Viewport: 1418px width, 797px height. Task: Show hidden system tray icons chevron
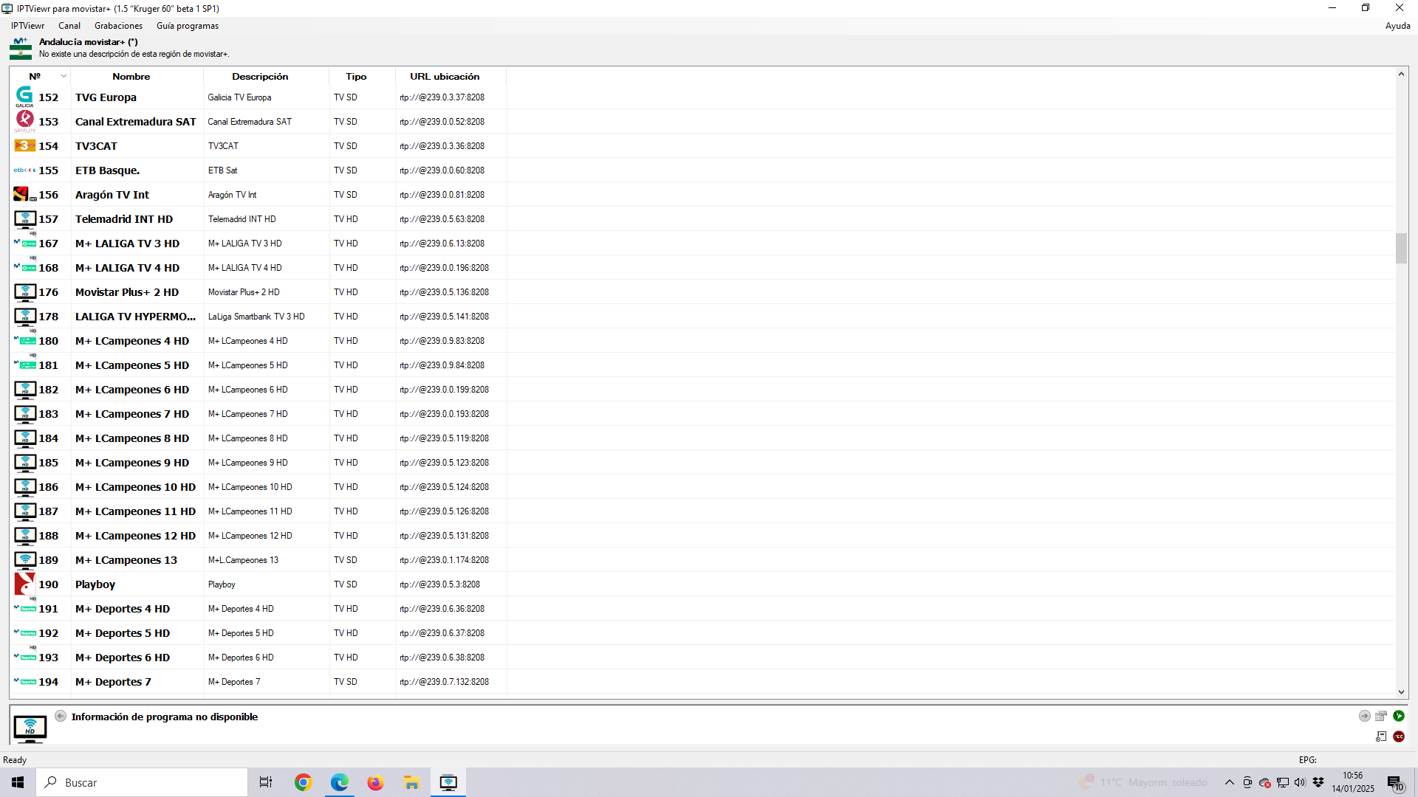1229,782
